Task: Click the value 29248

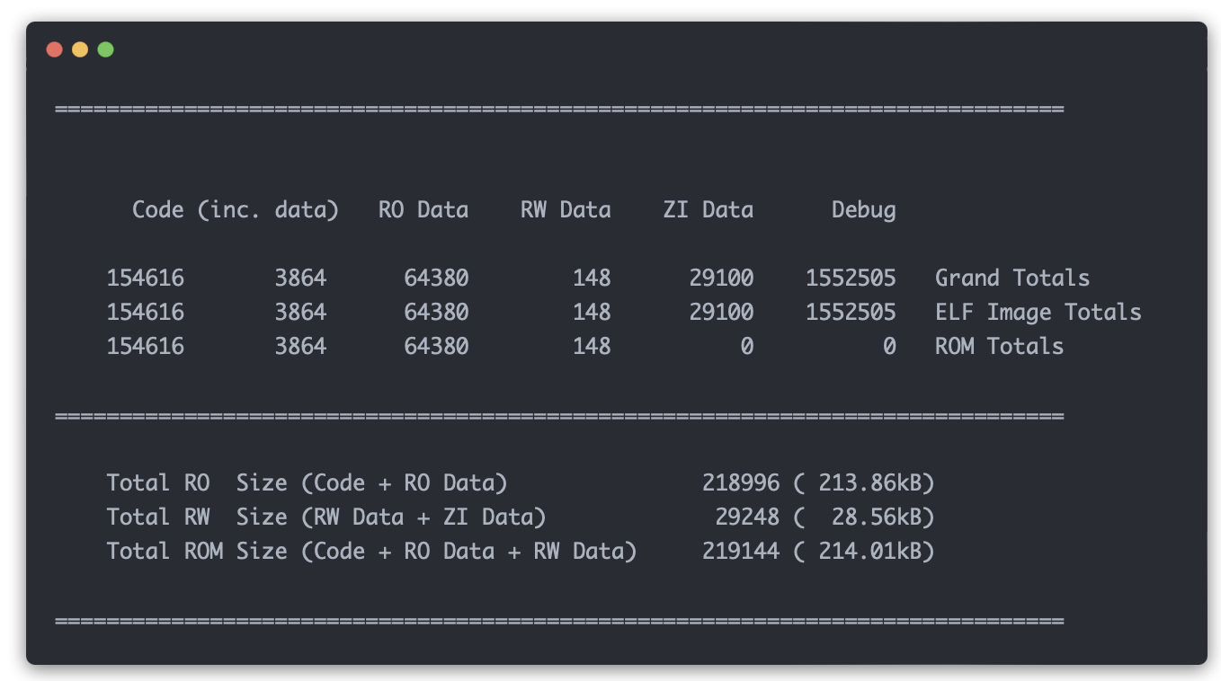Action: pos(747,517)
